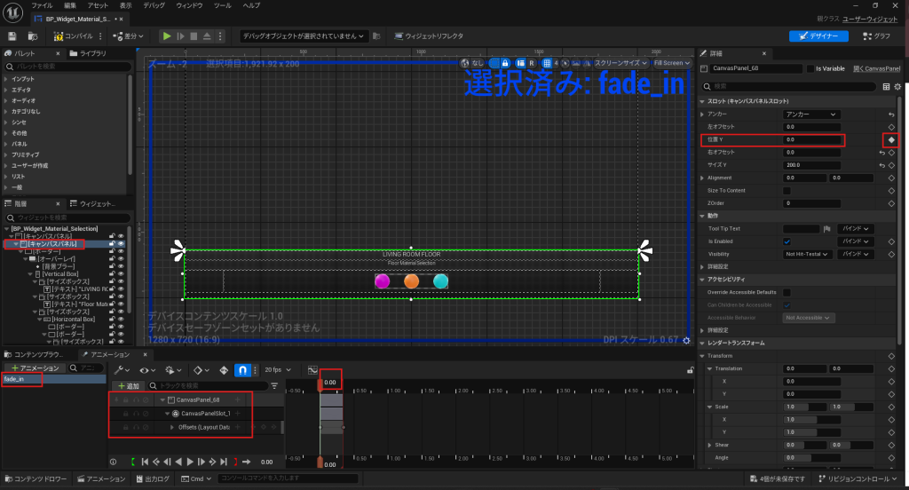909x490 pixels.
Task: Click the Save icon in the toolbar
Action: click(12, 36)
